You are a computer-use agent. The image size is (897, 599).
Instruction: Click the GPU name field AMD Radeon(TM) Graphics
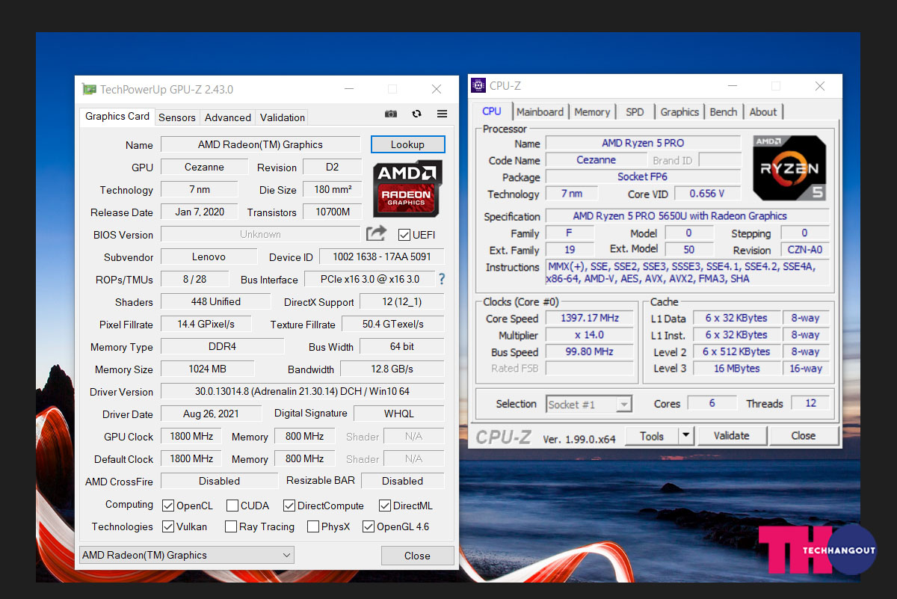260,144
